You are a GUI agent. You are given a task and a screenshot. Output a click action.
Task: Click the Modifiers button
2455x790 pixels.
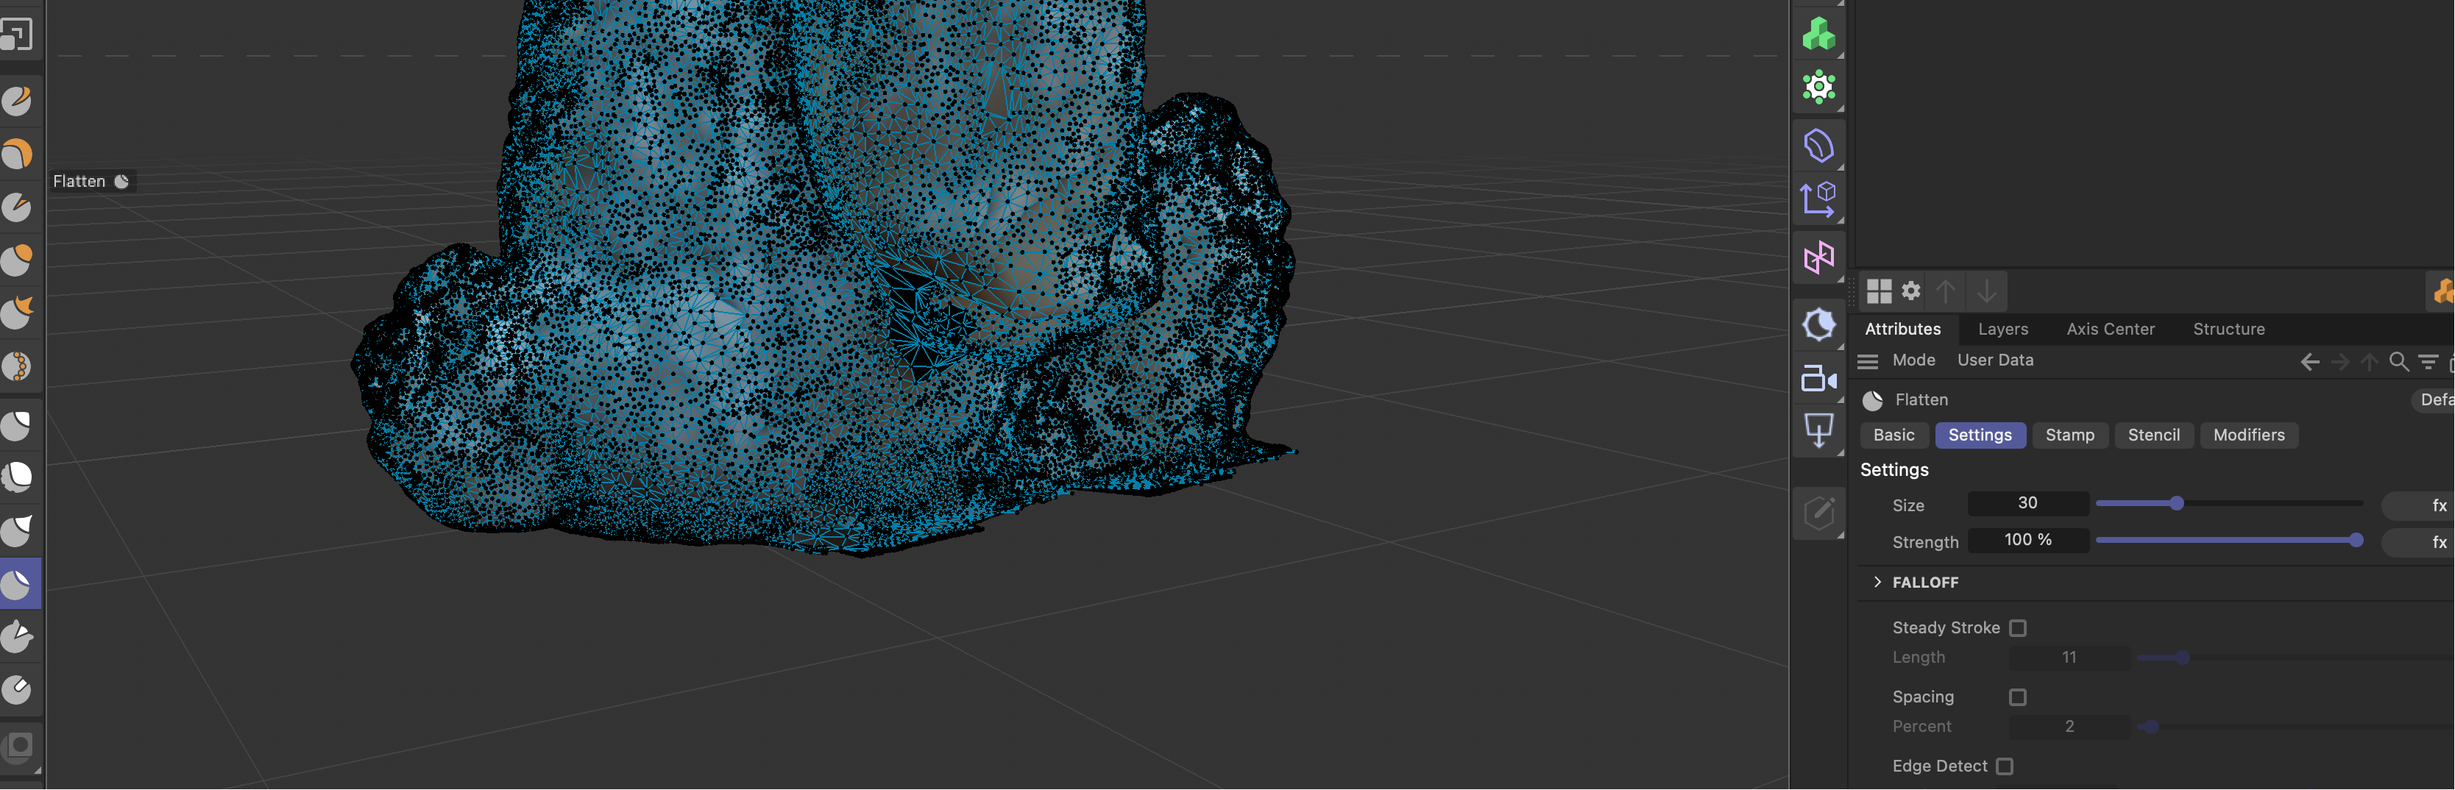(2248, 435)
